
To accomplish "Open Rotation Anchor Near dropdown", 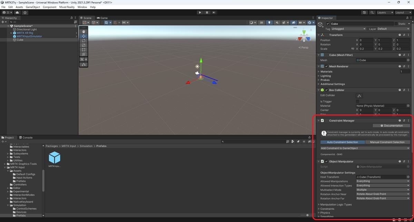I will click(383, 194).
